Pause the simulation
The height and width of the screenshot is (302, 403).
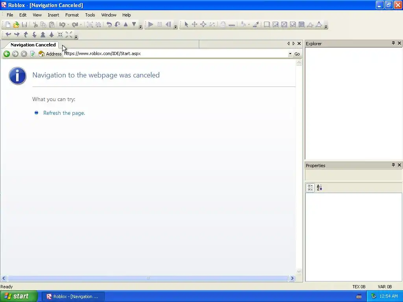(160, 25)
